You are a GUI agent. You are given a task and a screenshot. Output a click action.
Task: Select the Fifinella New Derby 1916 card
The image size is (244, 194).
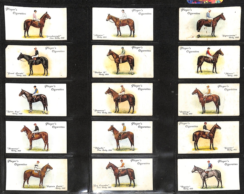[x=122, y=137]
